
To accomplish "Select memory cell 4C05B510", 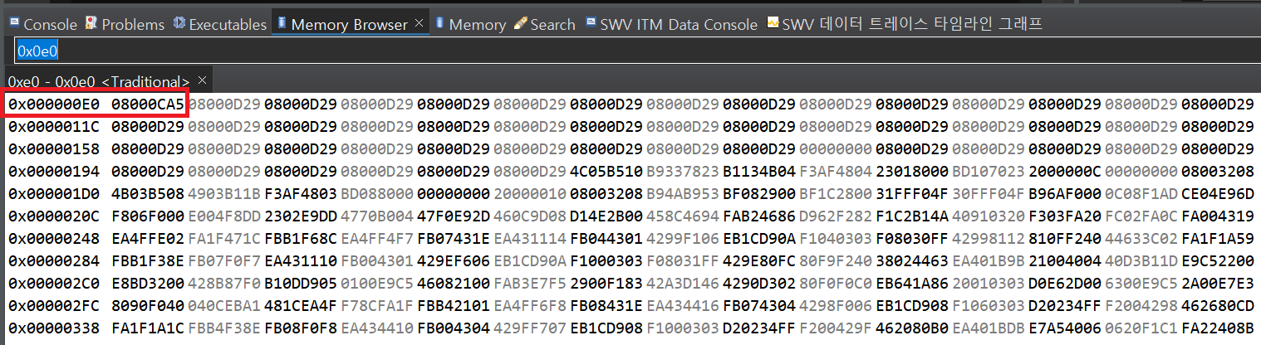I will [x=606, y=172].
